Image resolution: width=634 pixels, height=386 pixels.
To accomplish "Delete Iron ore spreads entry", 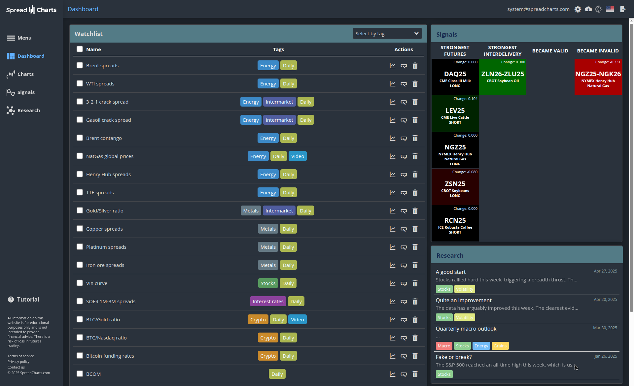I will click(415, 265).
